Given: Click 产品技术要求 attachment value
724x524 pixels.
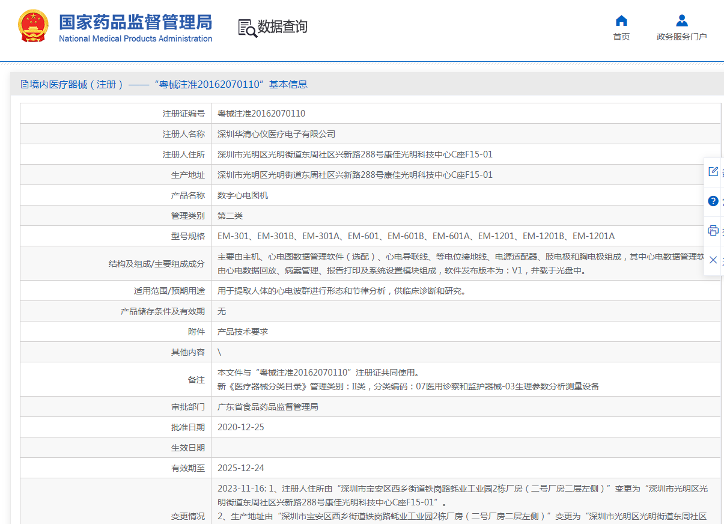Looking at the screenshot, I should click(x=243, y=332).
